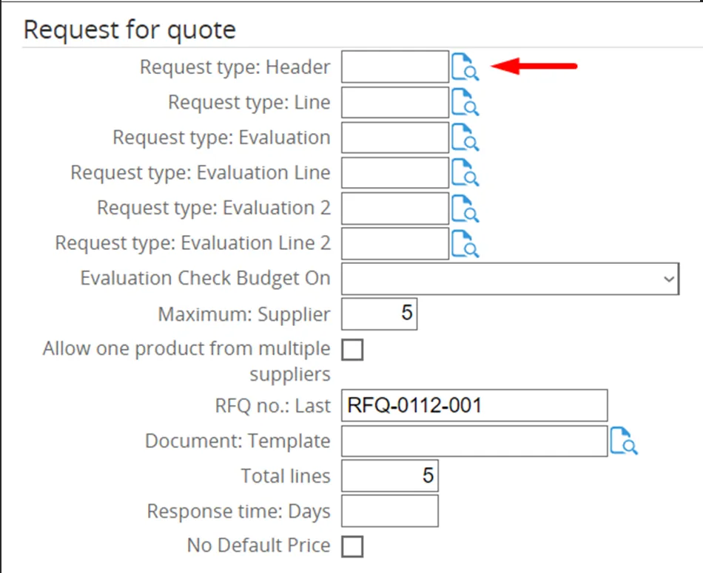Enable Allow one product from multiple suppliers
The height and width of the screenshot is (573, 703).
click(352, 350)
